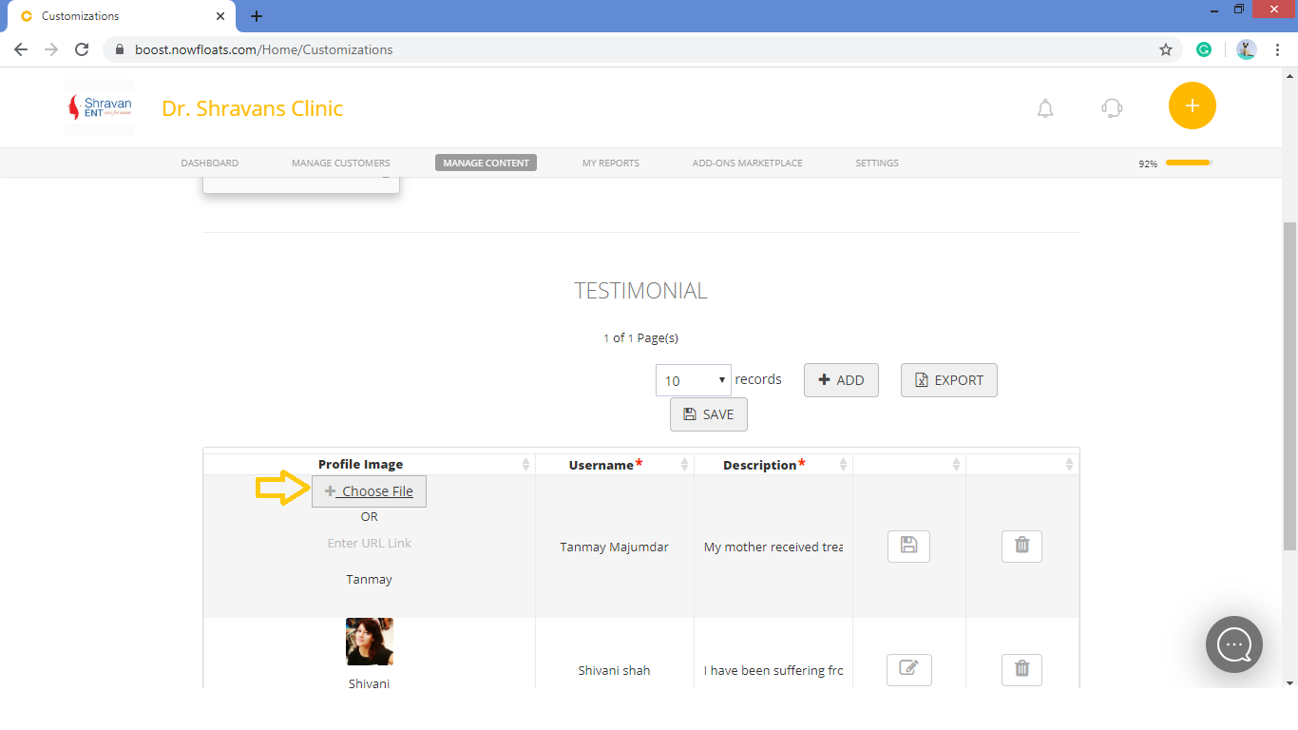Edit the Shivani shah testimonial
The width and height of the screenshot is (1298, 730).
click(x=908, y=669)
